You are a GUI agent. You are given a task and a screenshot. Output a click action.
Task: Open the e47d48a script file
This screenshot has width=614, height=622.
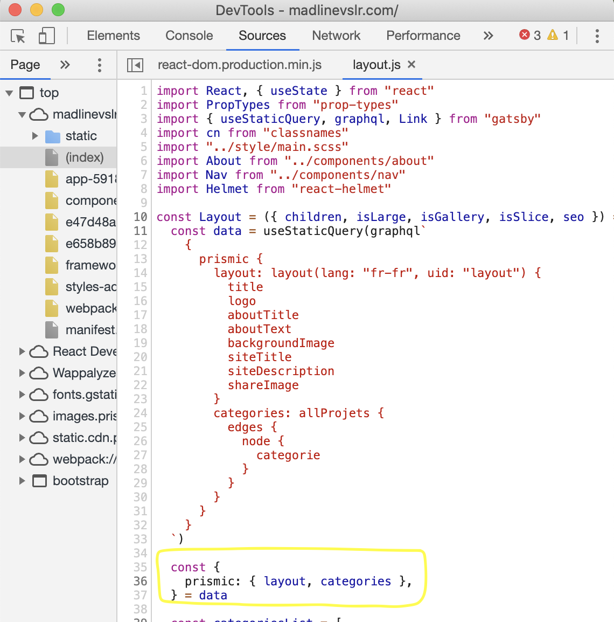click(x=91, y=222)
